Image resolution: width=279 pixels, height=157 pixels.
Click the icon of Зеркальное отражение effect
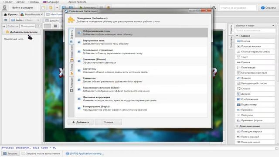79,51
